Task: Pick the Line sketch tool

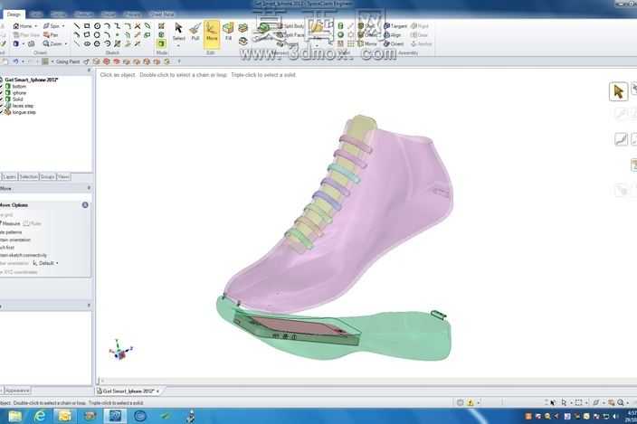Action: point(77,26)
